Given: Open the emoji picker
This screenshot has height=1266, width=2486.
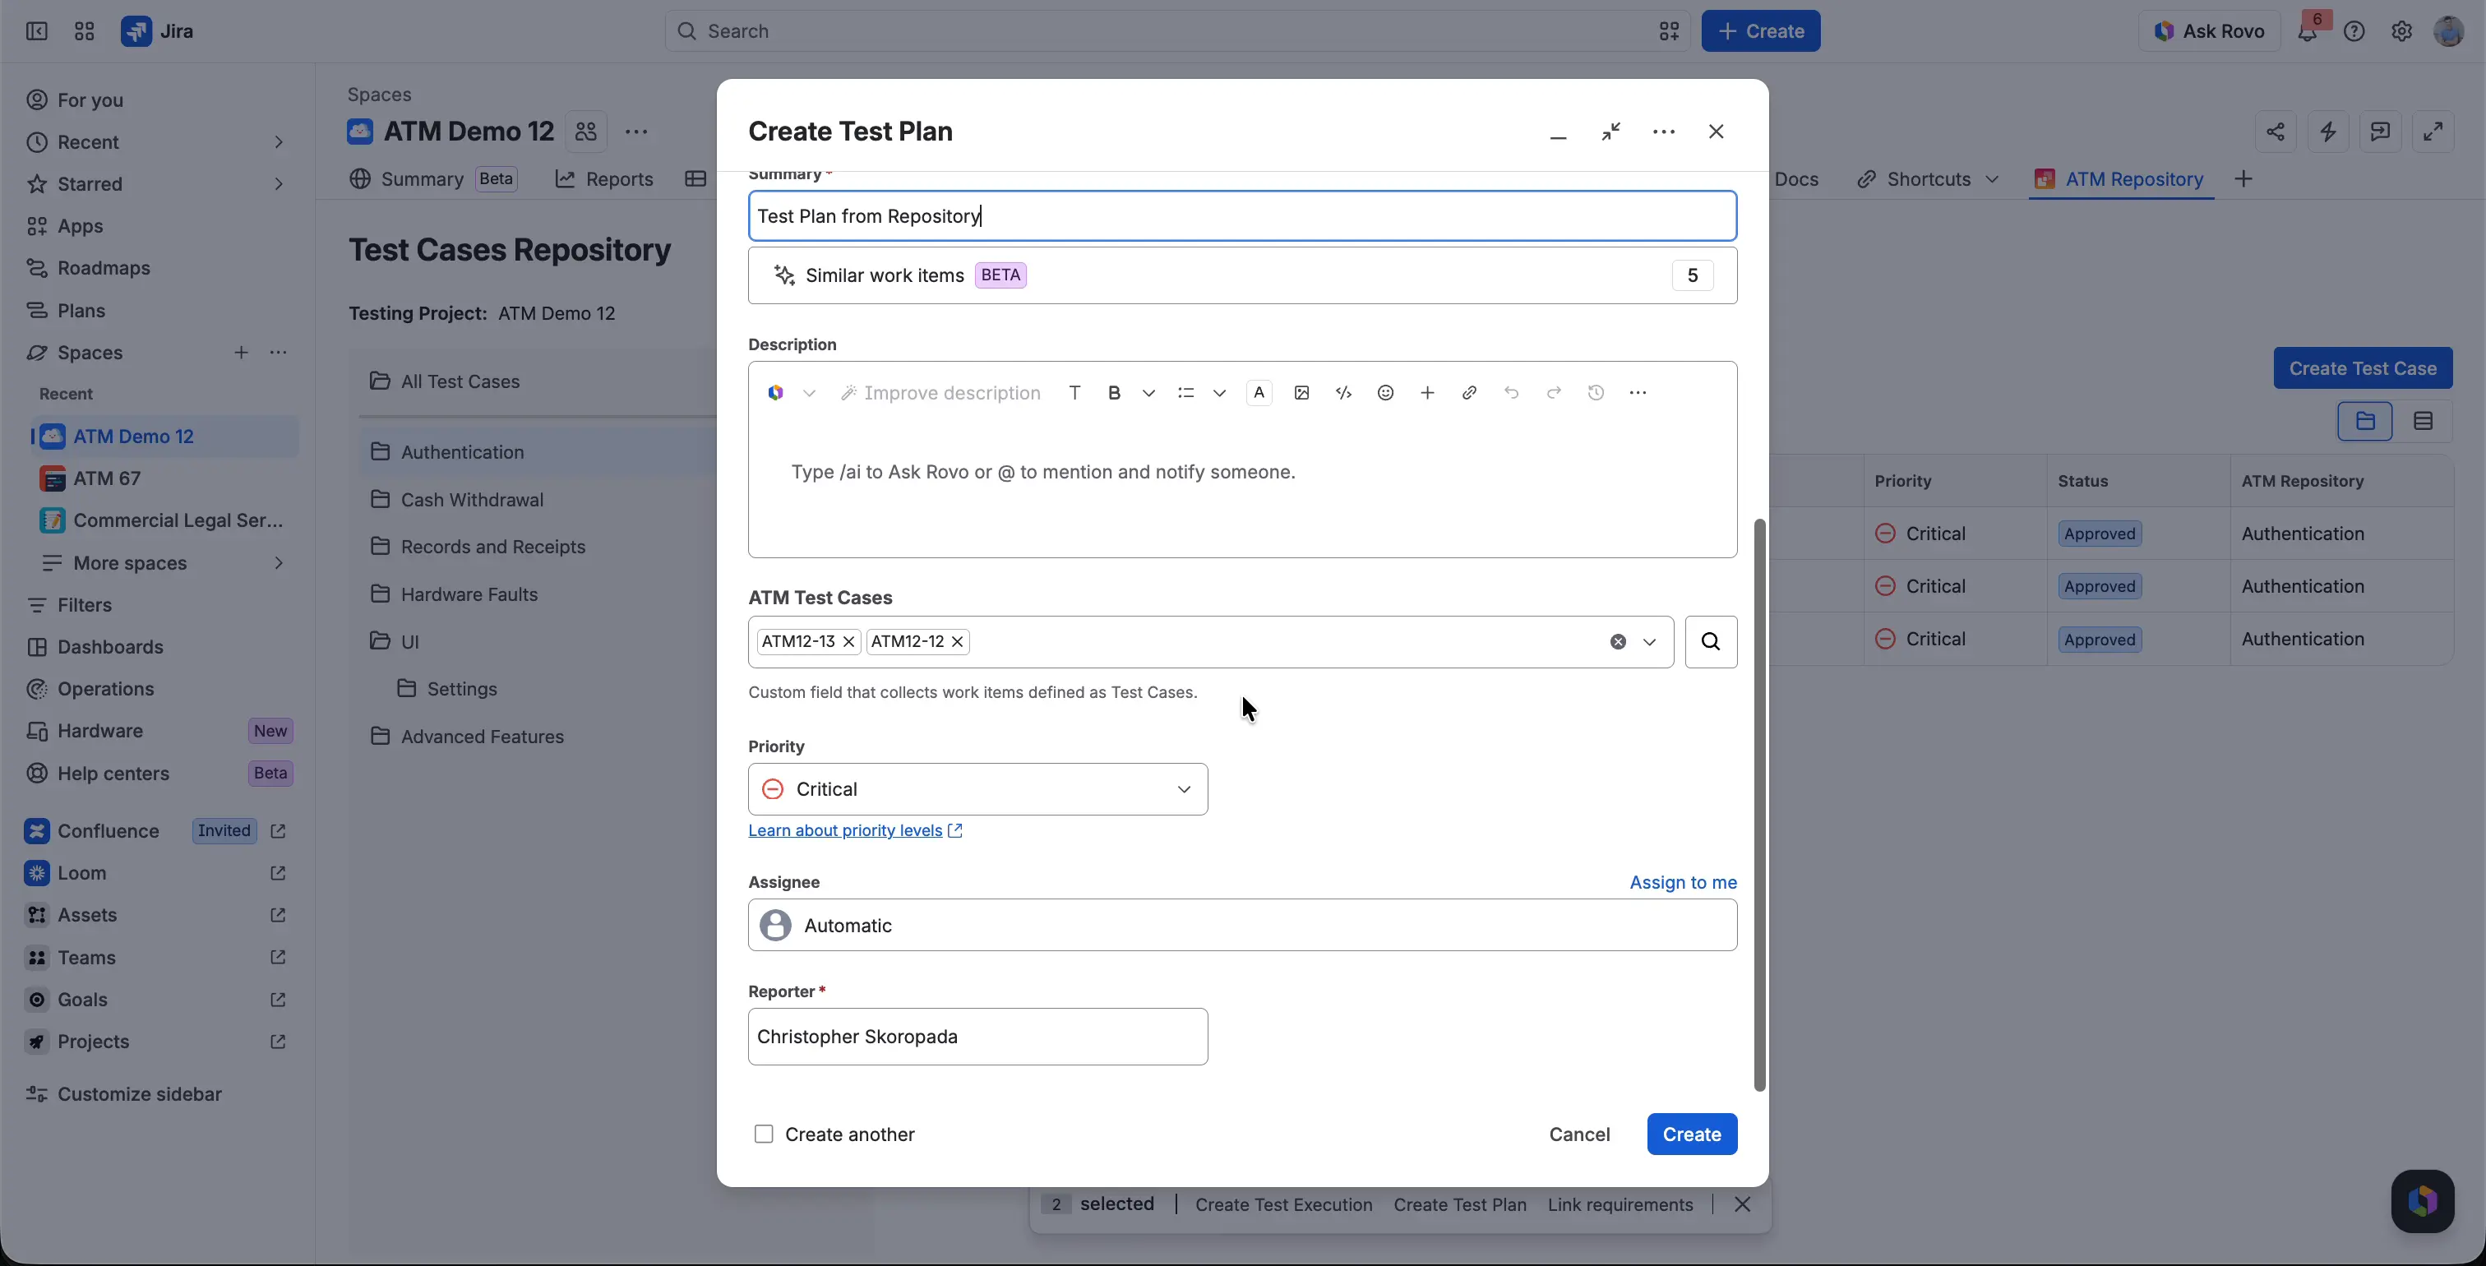Looking at the screenshot, I should [1386, 393].
